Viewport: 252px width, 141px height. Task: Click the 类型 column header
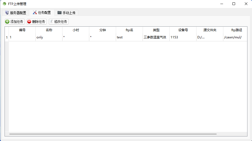pos(156,30)
